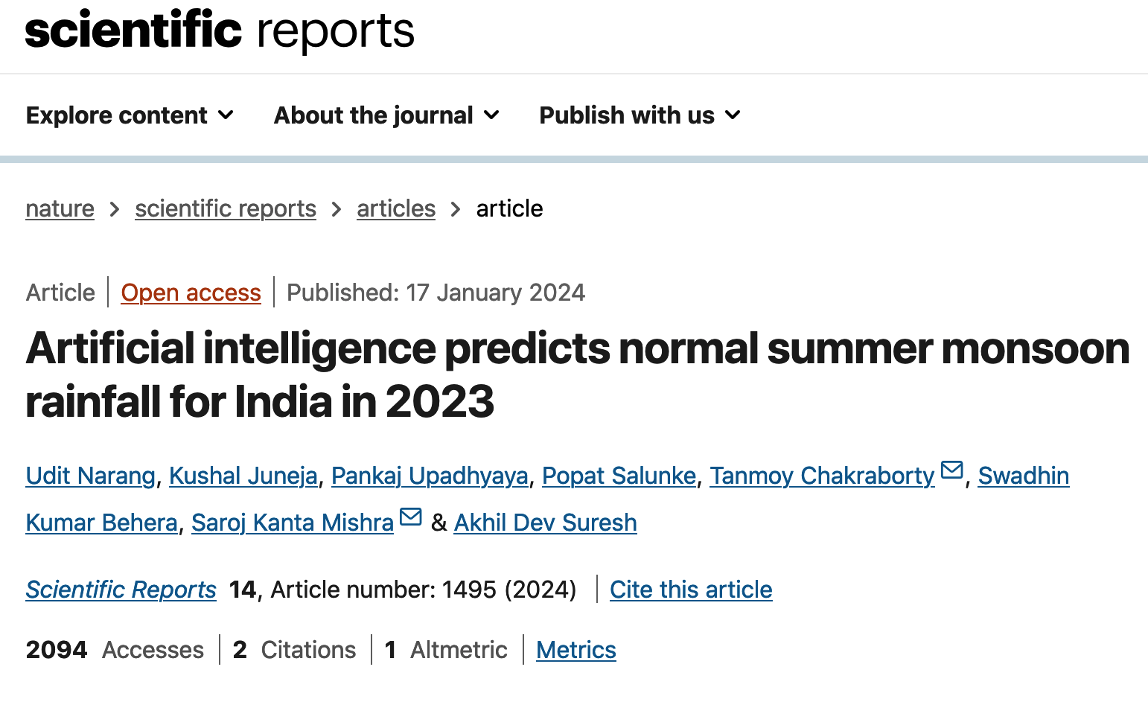Click Cite this article
The height and width of the screenshot is (728, 1148).
pos(691,590)
